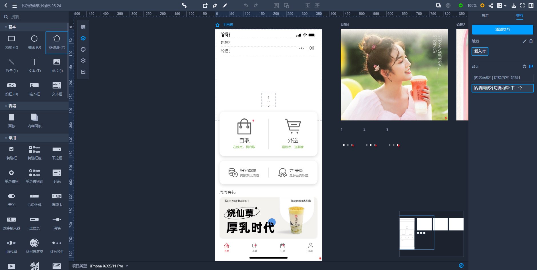This screenshot has width=537, height=270.
Task: Pick the 进度条 progress bar component
Action: pos(34,223)
